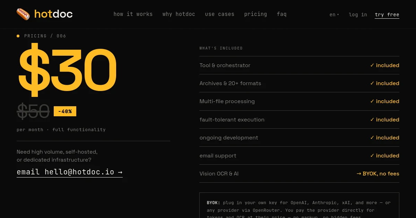This screenshot has height=218, width=416.
Task: Click included mark for Tool & orchestrator
Action: [x=384, y=65]
